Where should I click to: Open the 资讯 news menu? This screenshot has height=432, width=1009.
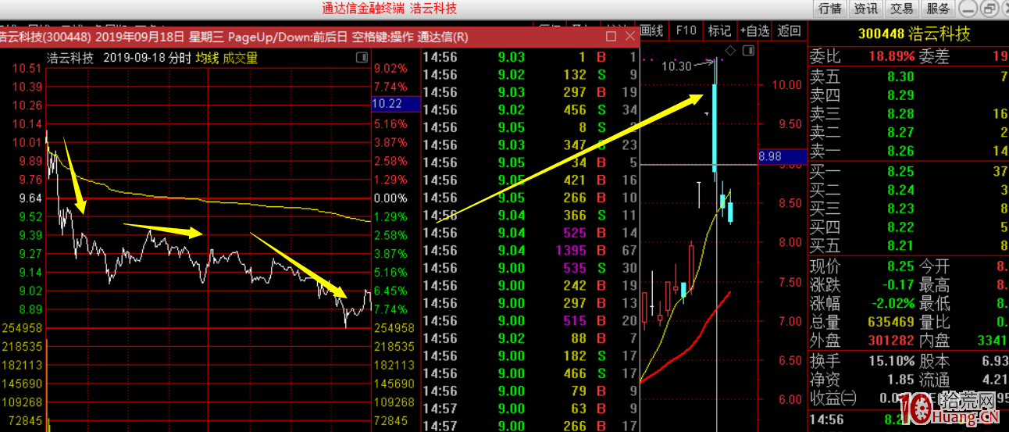(866, 9)
